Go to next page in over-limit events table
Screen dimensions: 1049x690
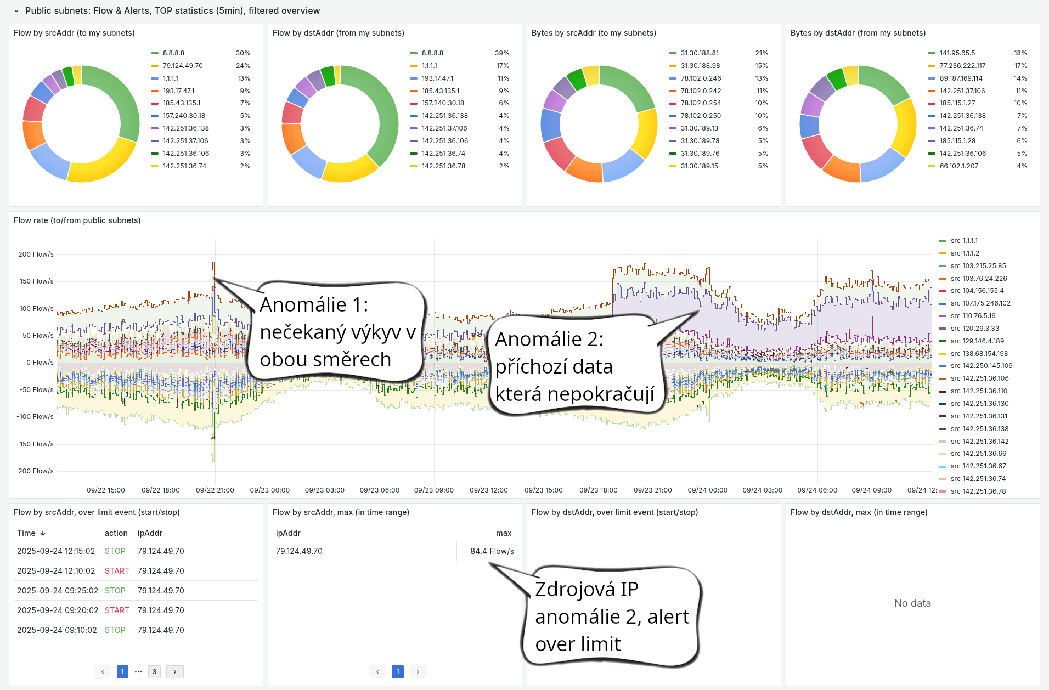click(174, 671)
